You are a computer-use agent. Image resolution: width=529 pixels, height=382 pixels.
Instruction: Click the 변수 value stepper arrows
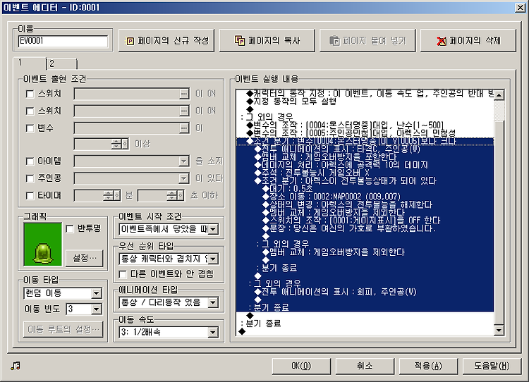click(x=116, y=144)
